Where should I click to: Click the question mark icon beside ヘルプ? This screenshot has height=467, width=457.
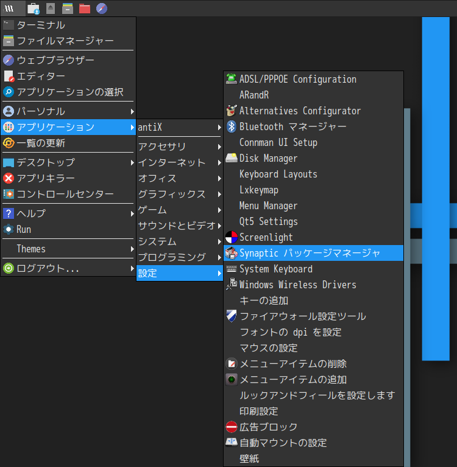coord(9,213)
